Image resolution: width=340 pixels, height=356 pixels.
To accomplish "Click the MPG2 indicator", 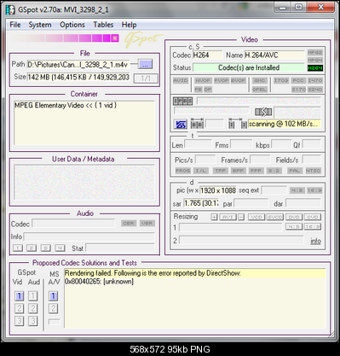I will coord(315,53).
